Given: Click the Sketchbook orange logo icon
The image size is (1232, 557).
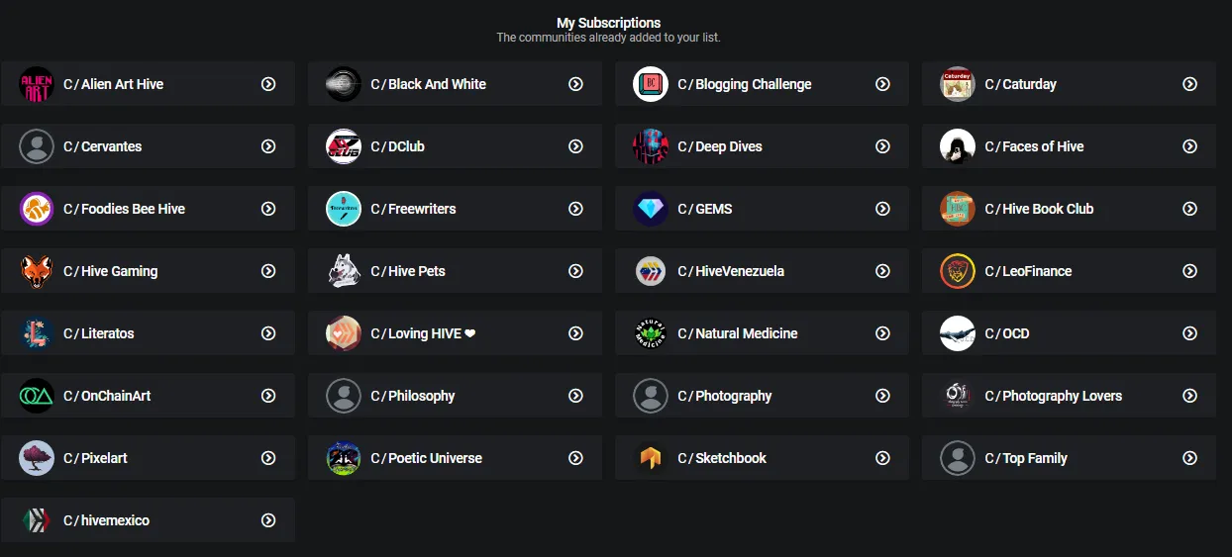Looking at the screenshot, I should coord(651,458).
